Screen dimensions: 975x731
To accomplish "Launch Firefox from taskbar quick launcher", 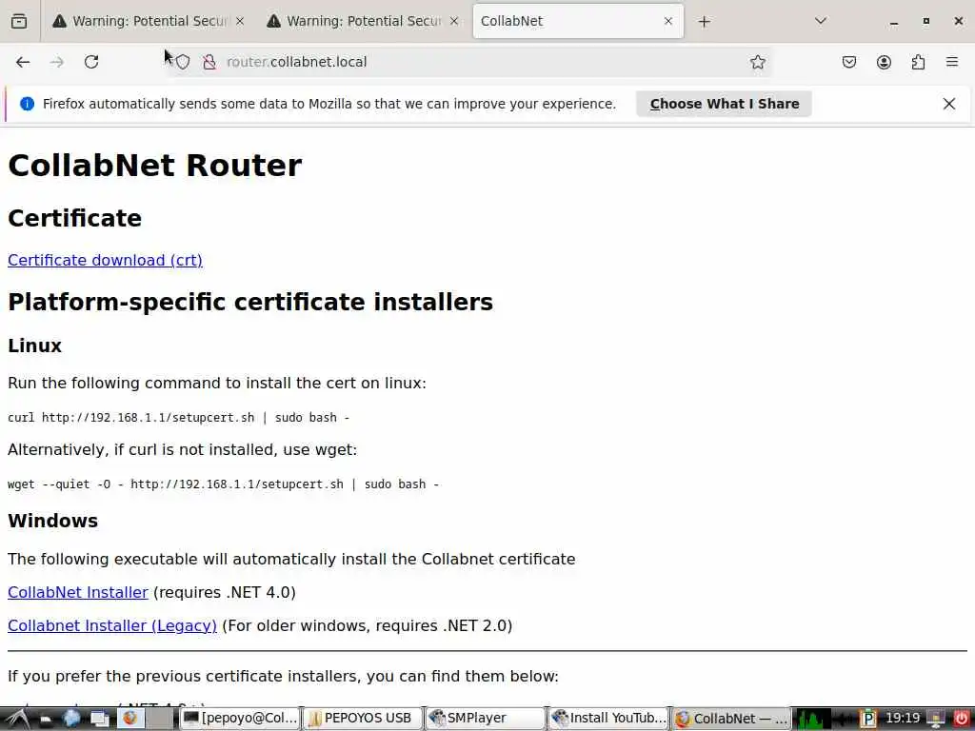I will 129,719.
